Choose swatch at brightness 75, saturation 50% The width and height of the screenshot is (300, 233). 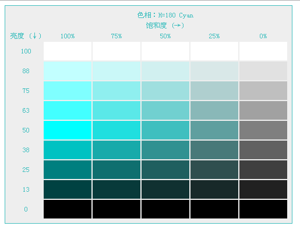pos(165,91)
